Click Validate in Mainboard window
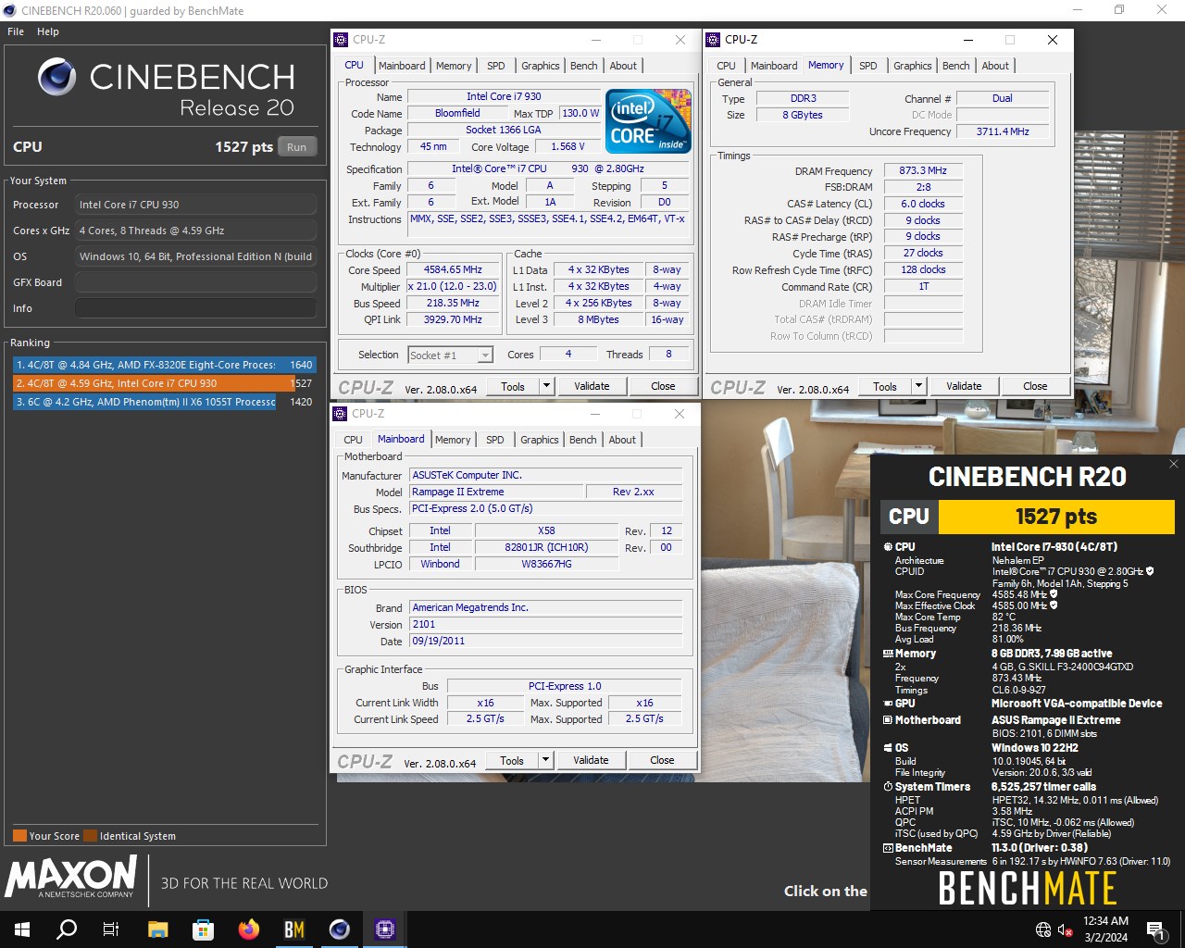Image resolution: width=1185 pixels, height=948 pixels. click(x=591, y=760)
